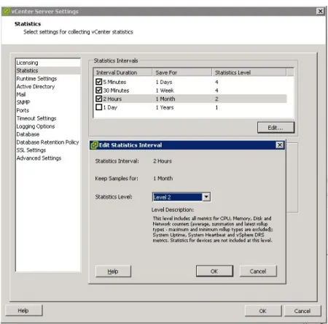Sort by Statistics Level column header
This screenshot has width=328, height=324.
(x=249, y=72)
